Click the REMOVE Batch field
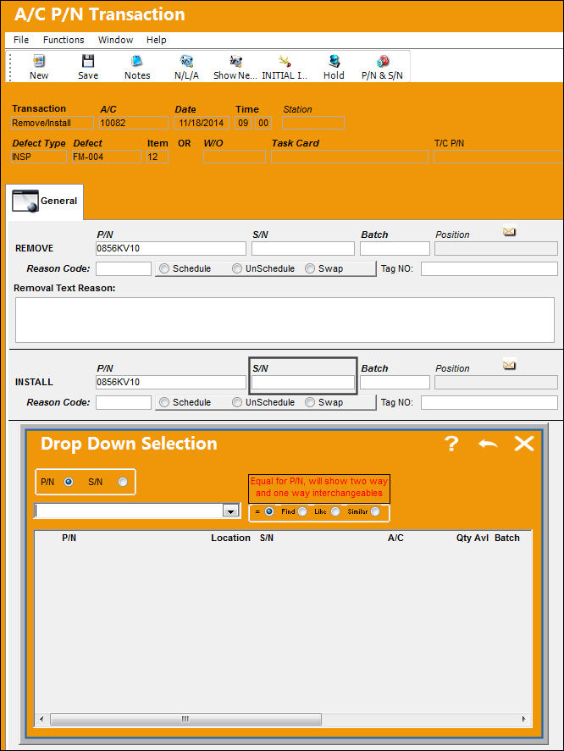 point(395,248)
